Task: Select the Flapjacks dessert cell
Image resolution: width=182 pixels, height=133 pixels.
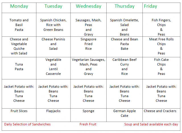Action: pyautogui.click(x=53, y=111)
